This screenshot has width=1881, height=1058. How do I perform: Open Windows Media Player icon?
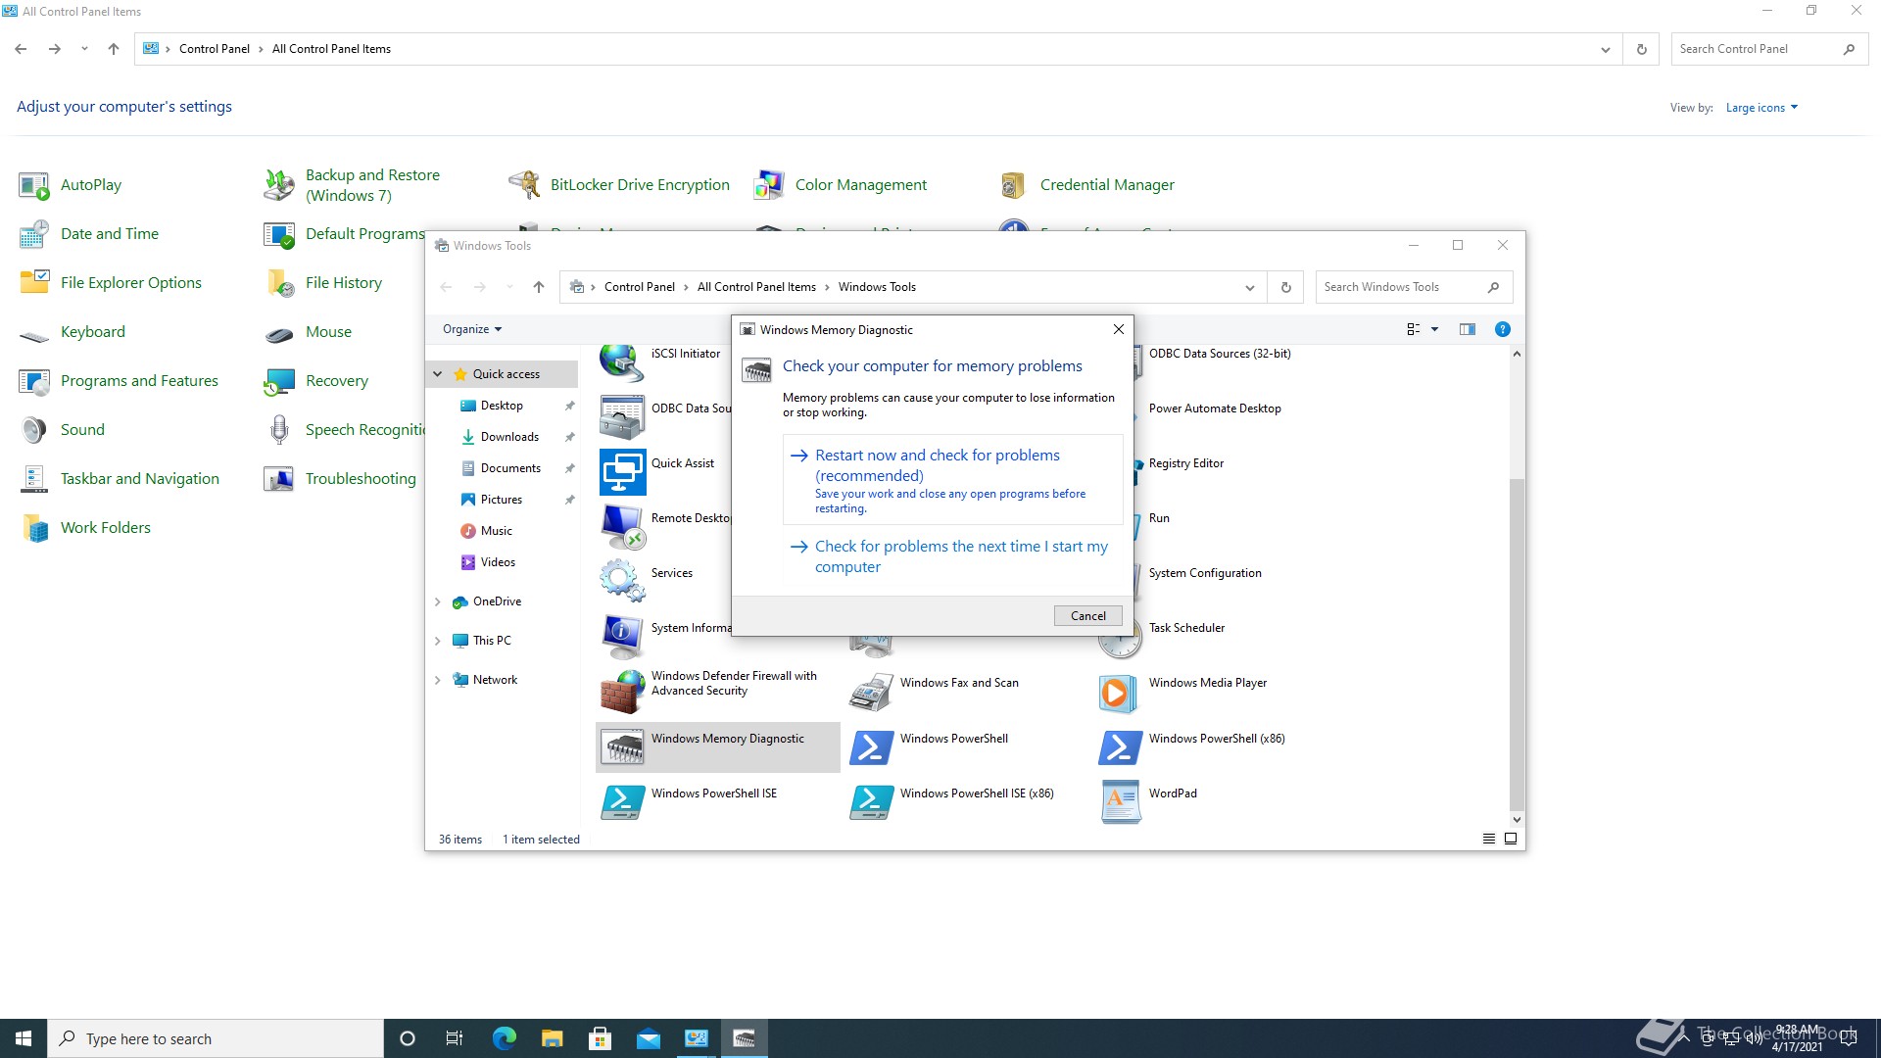(1118, 693)
